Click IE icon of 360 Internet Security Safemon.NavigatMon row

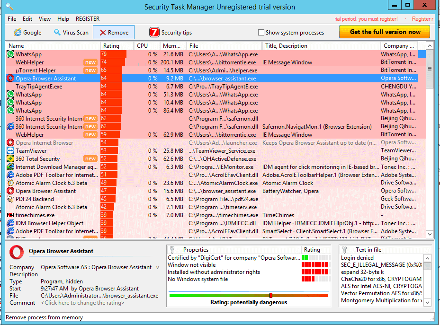point(10,127)
